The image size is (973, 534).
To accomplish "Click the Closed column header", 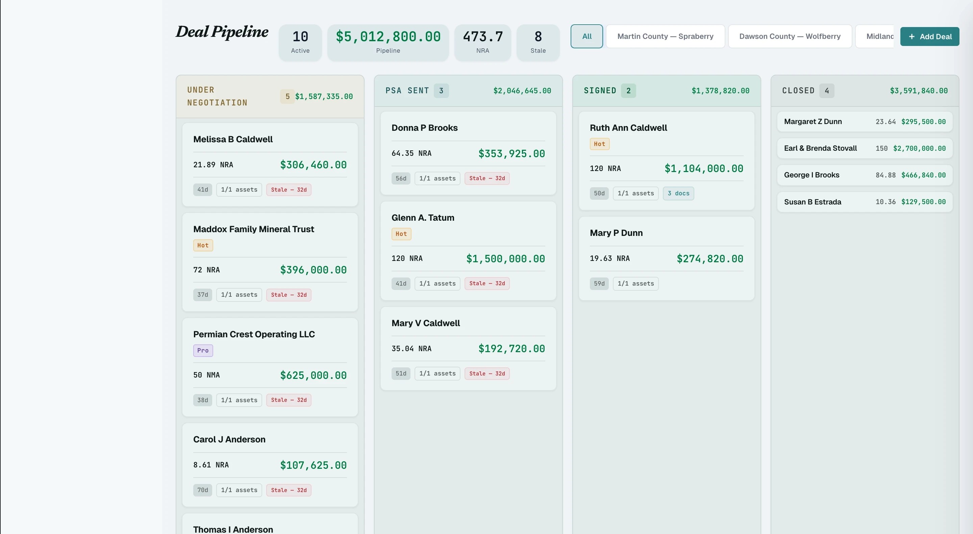I will coord(865,91).
